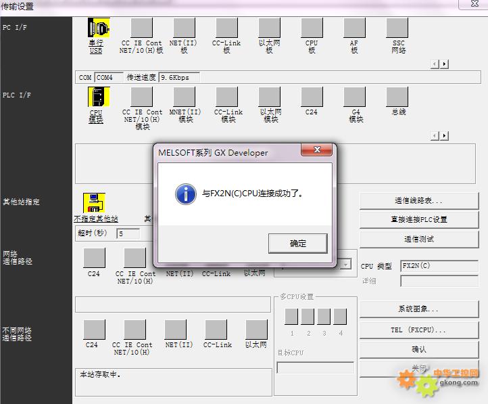Choose multi-CPU target box 4
488x404 pixels.
click(x=340, y=317)
